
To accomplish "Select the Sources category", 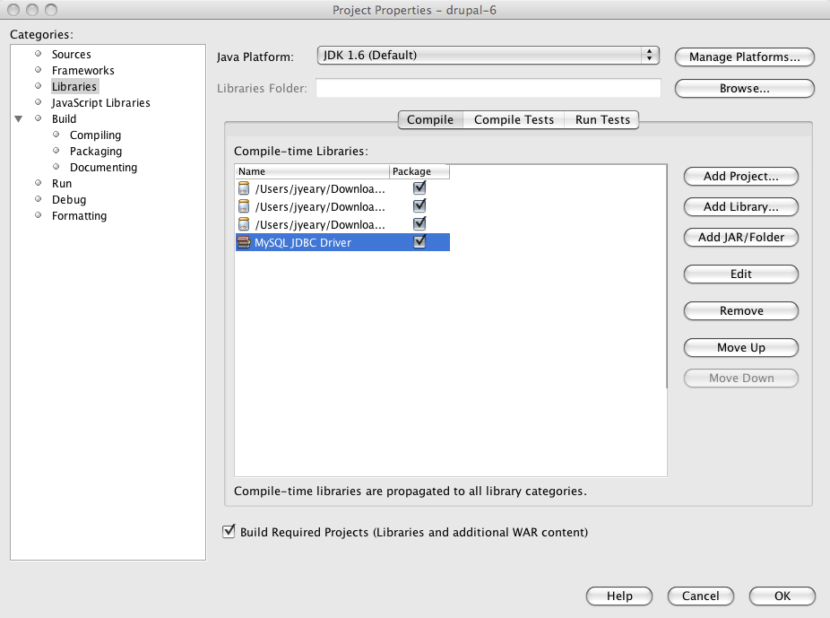I will coord(72,55).
